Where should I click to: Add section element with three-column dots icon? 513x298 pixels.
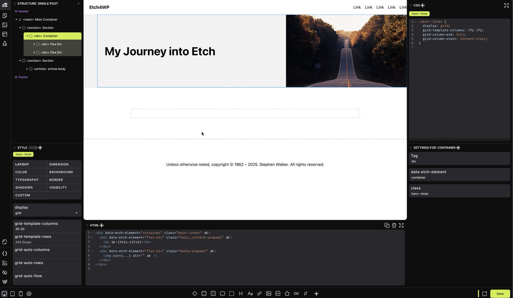point(204,294)
